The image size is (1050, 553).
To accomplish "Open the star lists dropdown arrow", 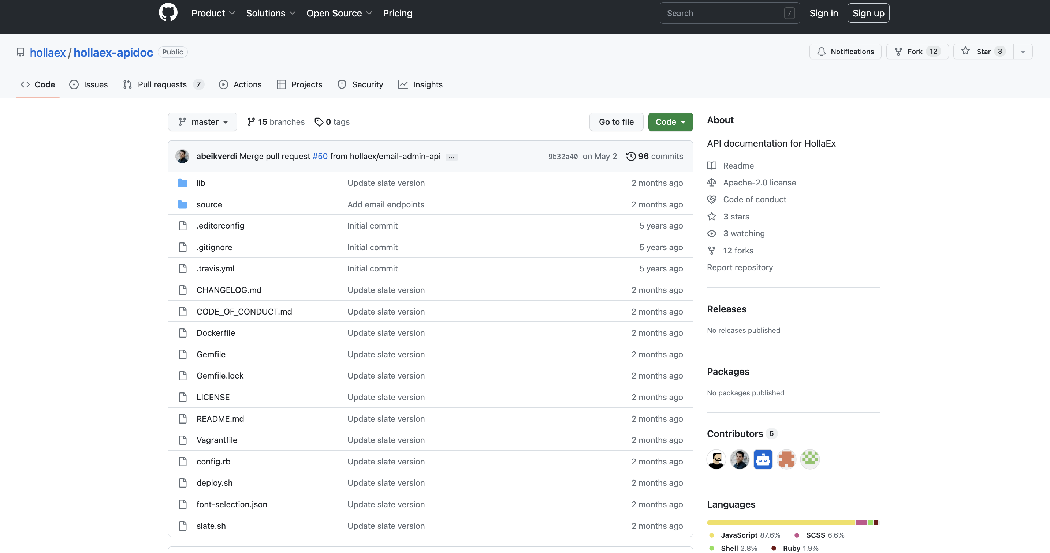I will [1022, 52].
